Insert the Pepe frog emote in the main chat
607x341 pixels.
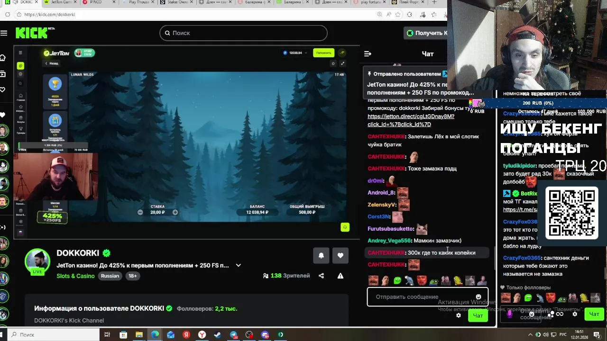[434, 281]
